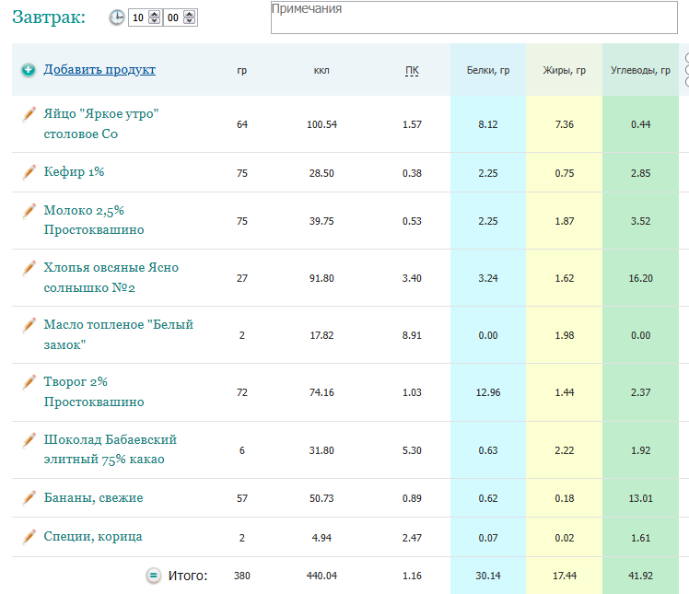
Task: Click the гр column header
Action: point(241,70)
